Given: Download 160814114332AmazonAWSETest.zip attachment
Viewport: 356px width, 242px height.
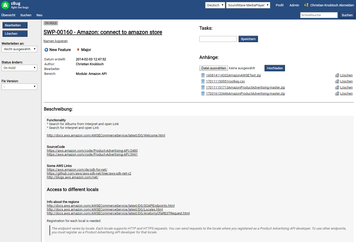Looking at the screenshot, I should (x=233, y=75).
